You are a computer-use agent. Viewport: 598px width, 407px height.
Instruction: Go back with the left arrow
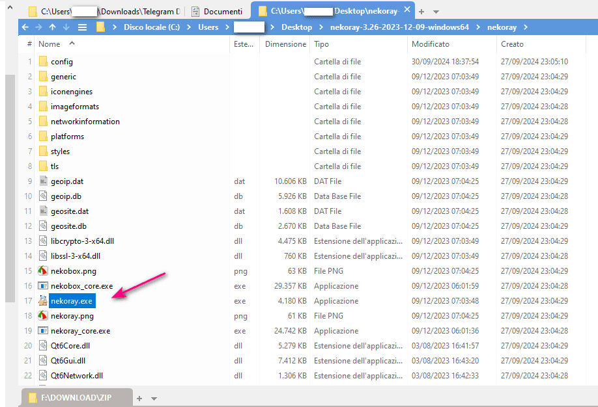point(25,27)
